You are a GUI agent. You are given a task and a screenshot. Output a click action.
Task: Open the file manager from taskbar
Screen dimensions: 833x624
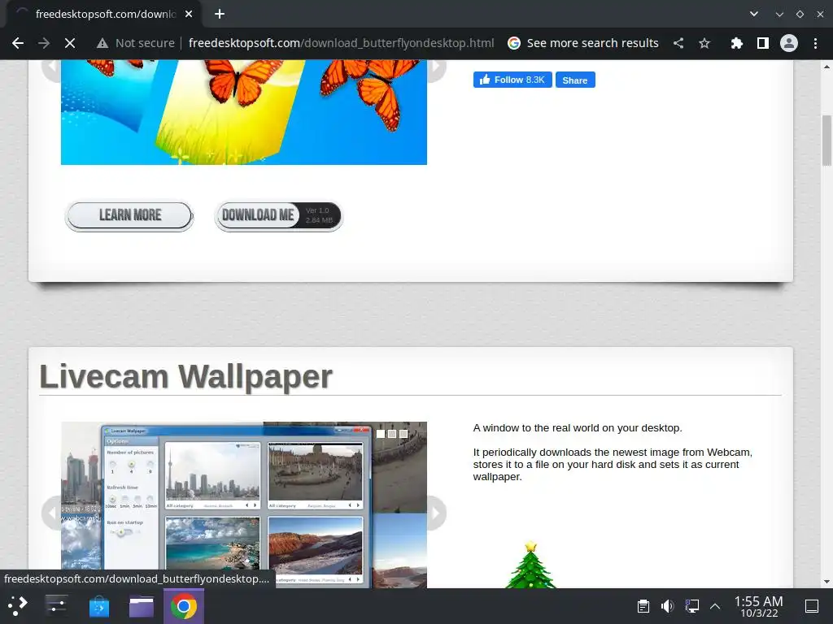pyautogui.click(x=142, y=606)
